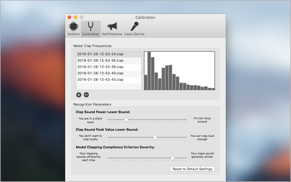Select 2016-01-26-12-53-43.clap in the list
This screenshot has width=291, height=182.
[109, 79]
